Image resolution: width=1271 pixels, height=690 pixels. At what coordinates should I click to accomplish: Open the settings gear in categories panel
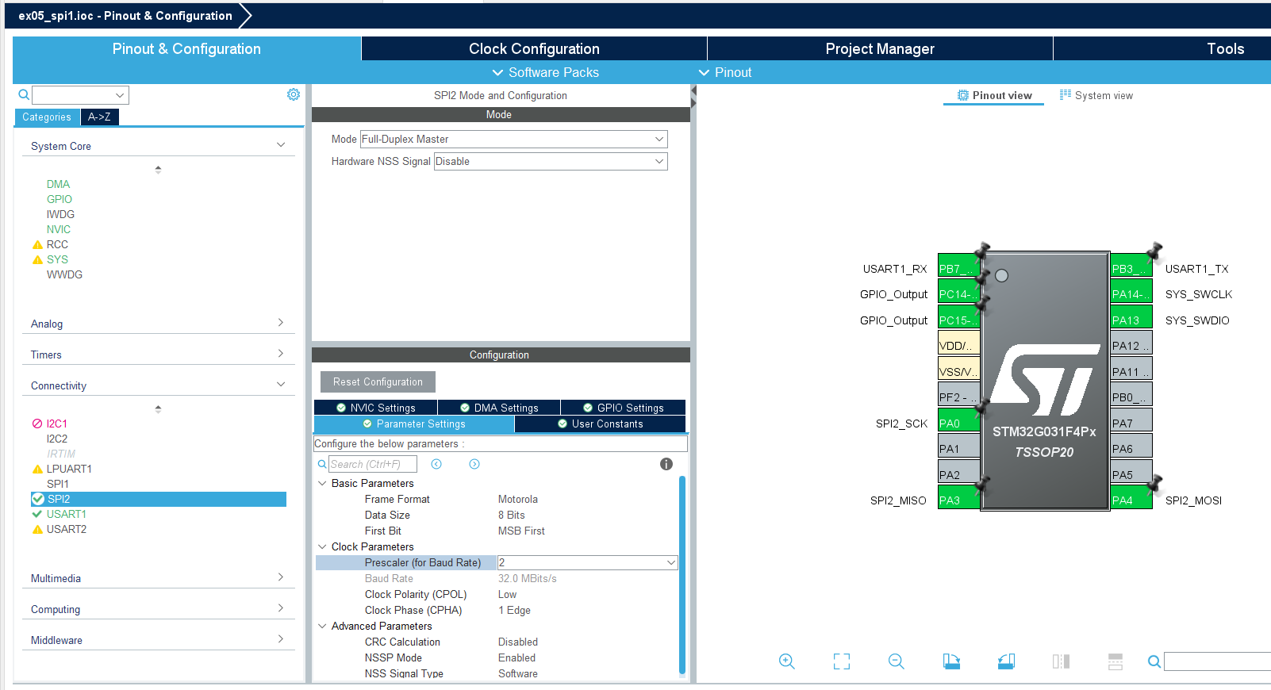tap(294, 94)
